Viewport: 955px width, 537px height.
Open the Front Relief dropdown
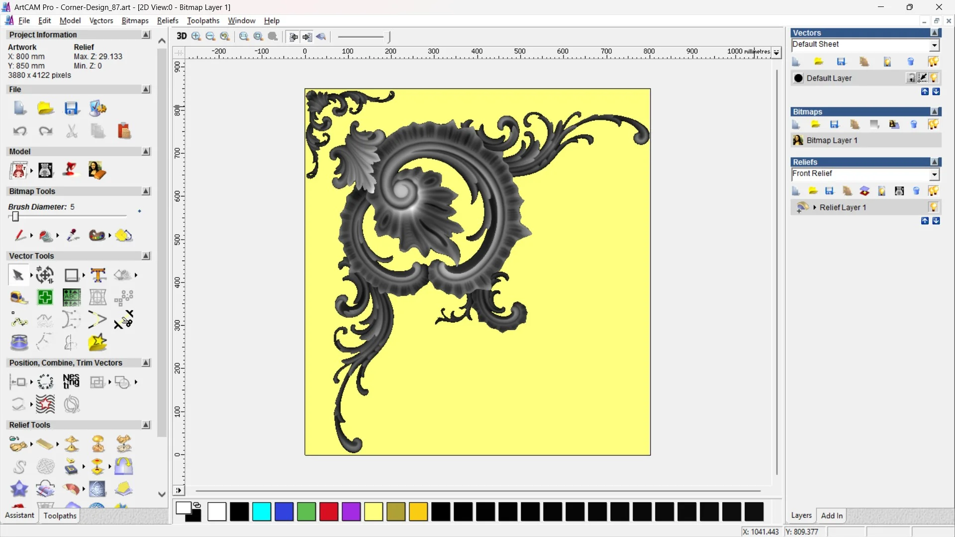935,174
